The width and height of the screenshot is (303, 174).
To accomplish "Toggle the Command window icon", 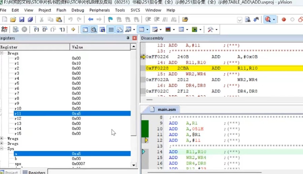I will click(85, 30).
